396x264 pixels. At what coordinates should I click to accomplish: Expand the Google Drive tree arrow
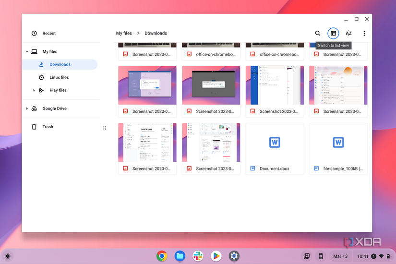tap(27, 108)
